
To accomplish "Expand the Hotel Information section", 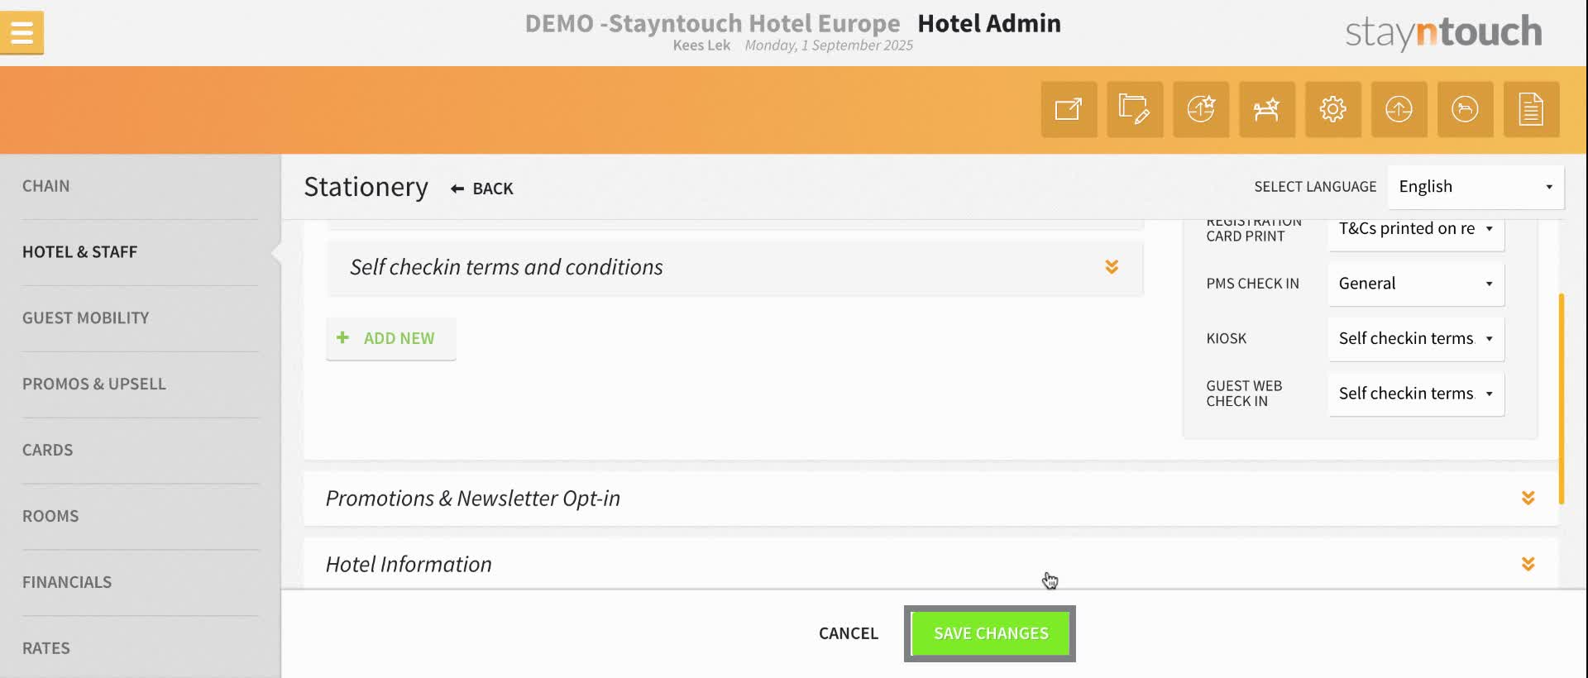I will 1528,564.
